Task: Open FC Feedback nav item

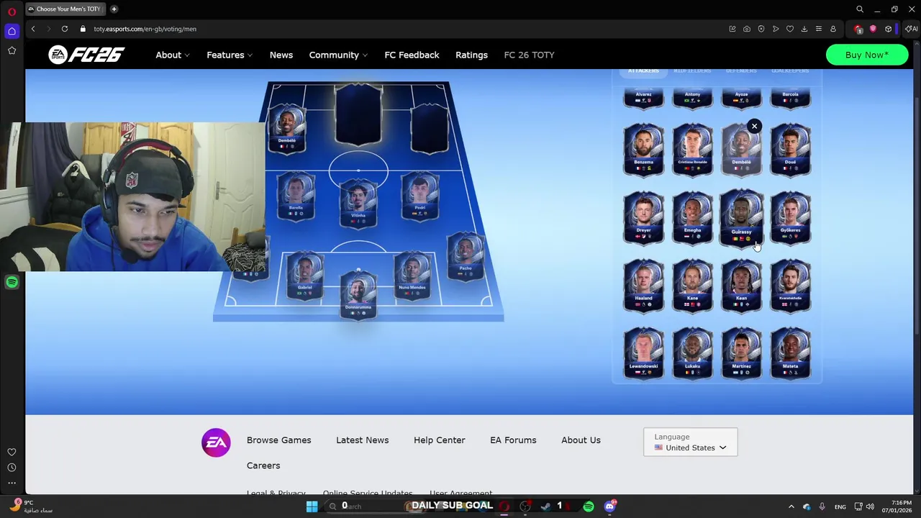Action: (412, 55)
